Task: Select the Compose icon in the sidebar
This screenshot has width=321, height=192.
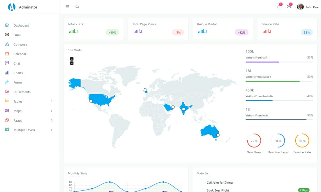Action: (x=7, y=44)
